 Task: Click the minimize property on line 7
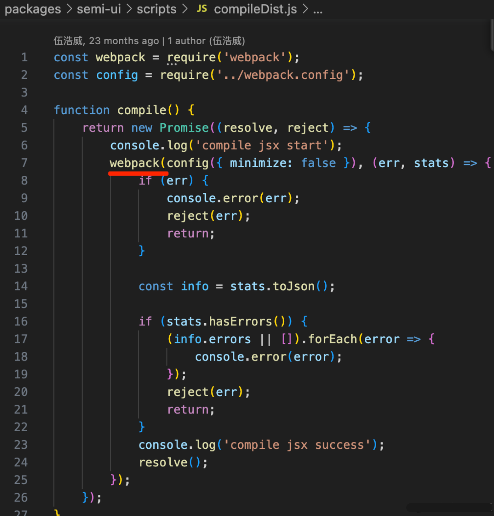click(x=258, y=163)
